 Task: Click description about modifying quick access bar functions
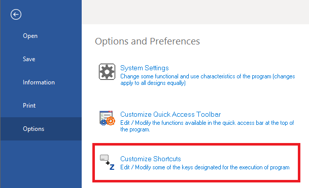207,126
